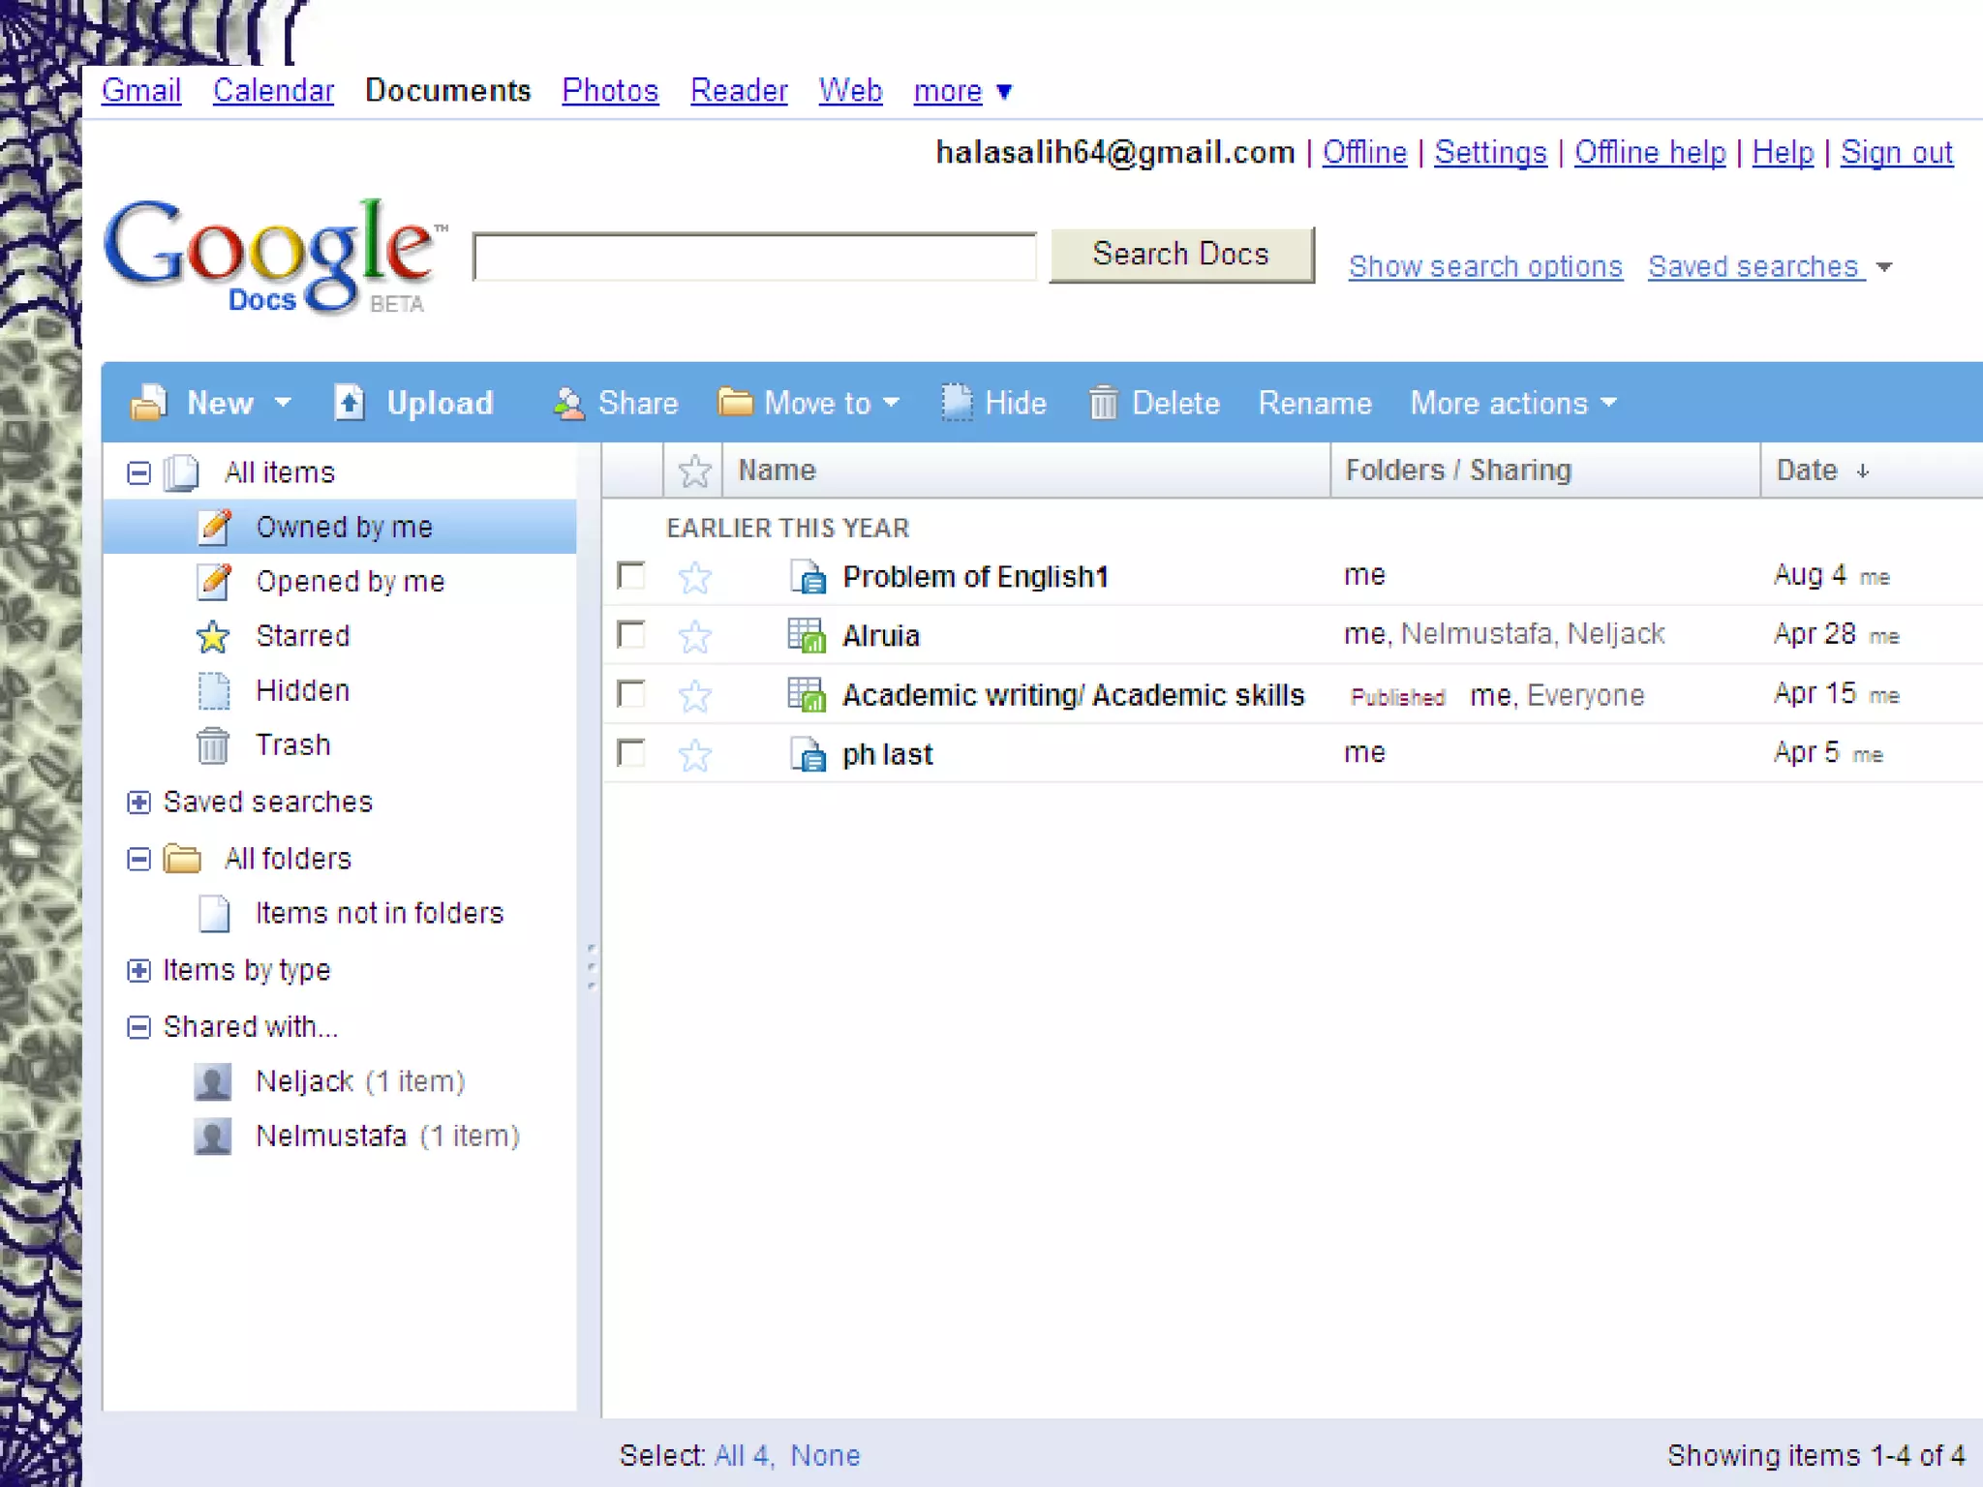
Task: Tick the Academic writing row checkbox
Action: (631, 694)
